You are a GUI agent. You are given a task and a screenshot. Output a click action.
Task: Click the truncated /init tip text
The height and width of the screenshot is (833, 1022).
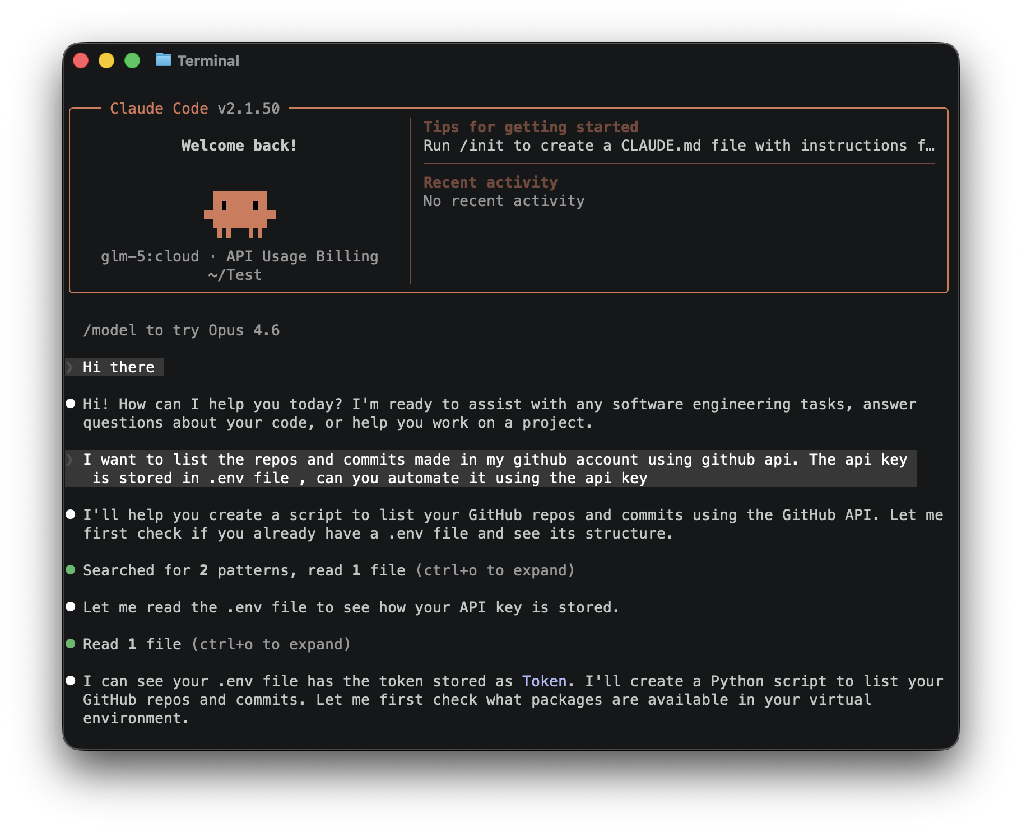tap(678, 146)
